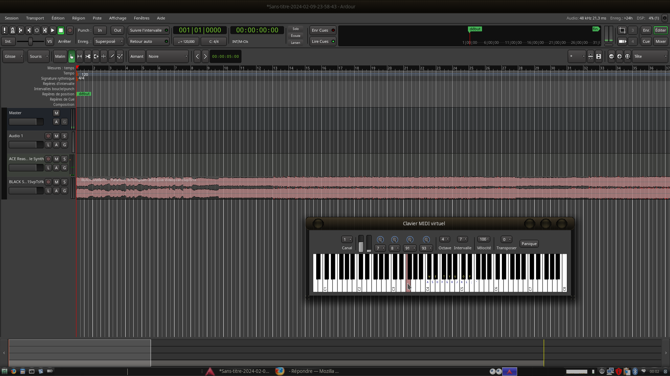The width and height of the screenshot is (670, 376).
Task: Click the Mixer button
Action: tap(660, 41)
